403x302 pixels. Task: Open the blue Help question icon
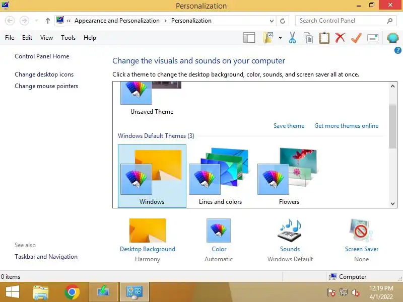click(x=397, y=51)
